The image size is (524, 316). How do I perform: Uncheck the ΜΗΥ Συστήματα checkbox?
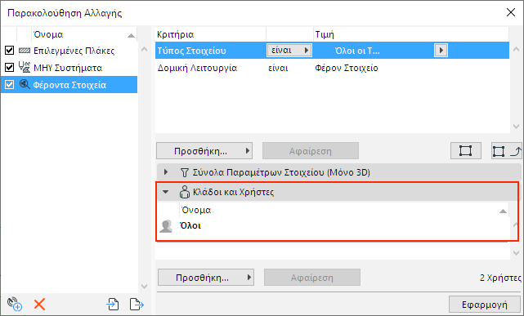pos(9,68)
